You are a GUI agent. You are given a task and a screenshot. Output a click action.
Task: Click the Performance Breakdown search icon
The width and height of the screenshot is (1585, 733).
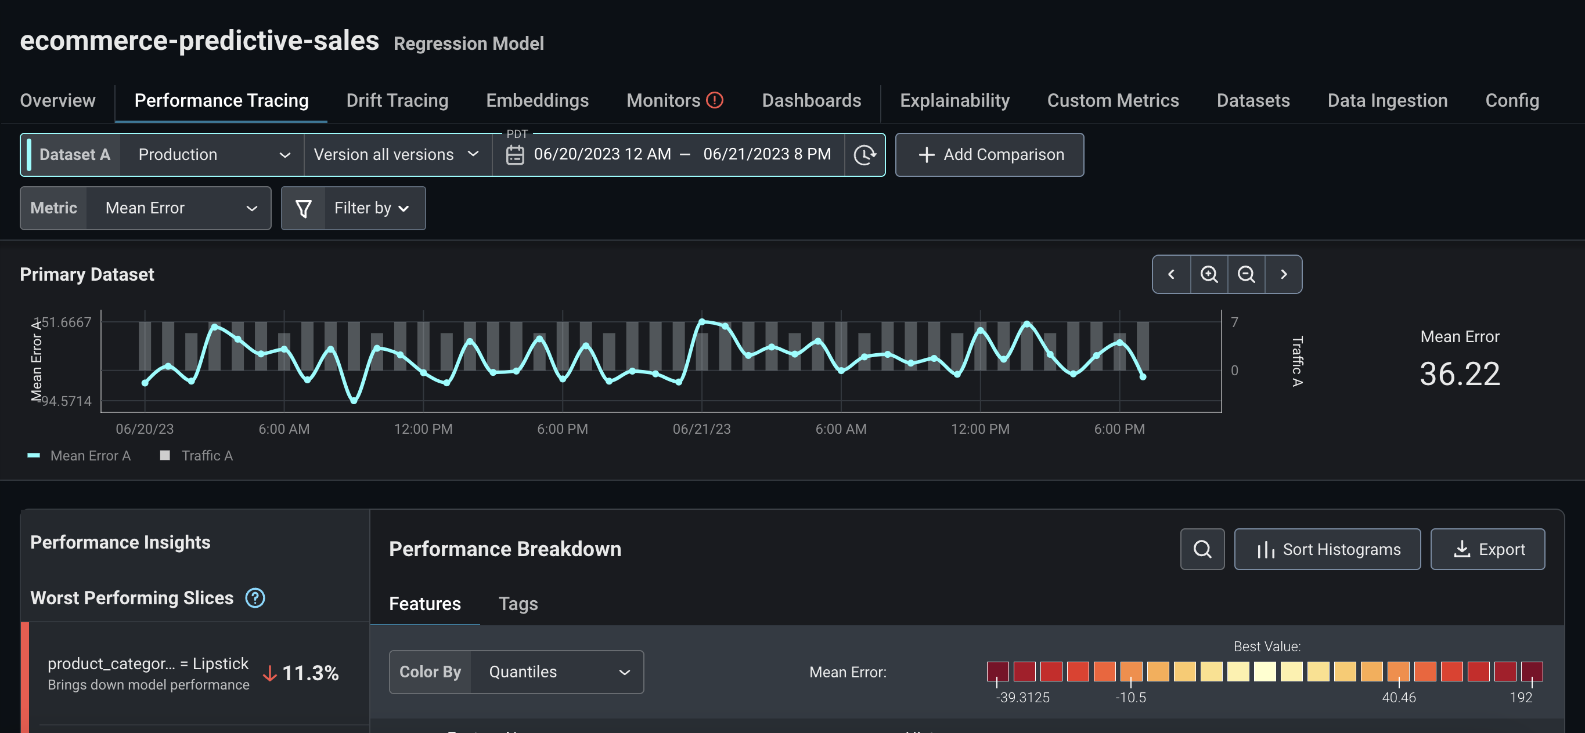click(1202, 549)
